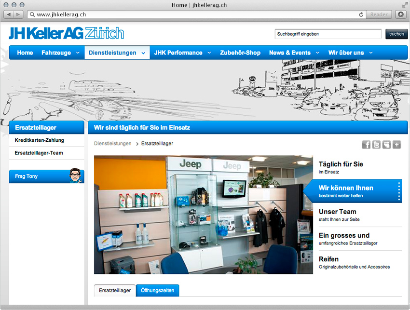Screen dimensions: 410x310
Task: Share page via MySpace icon
Action: pos(386,145)
